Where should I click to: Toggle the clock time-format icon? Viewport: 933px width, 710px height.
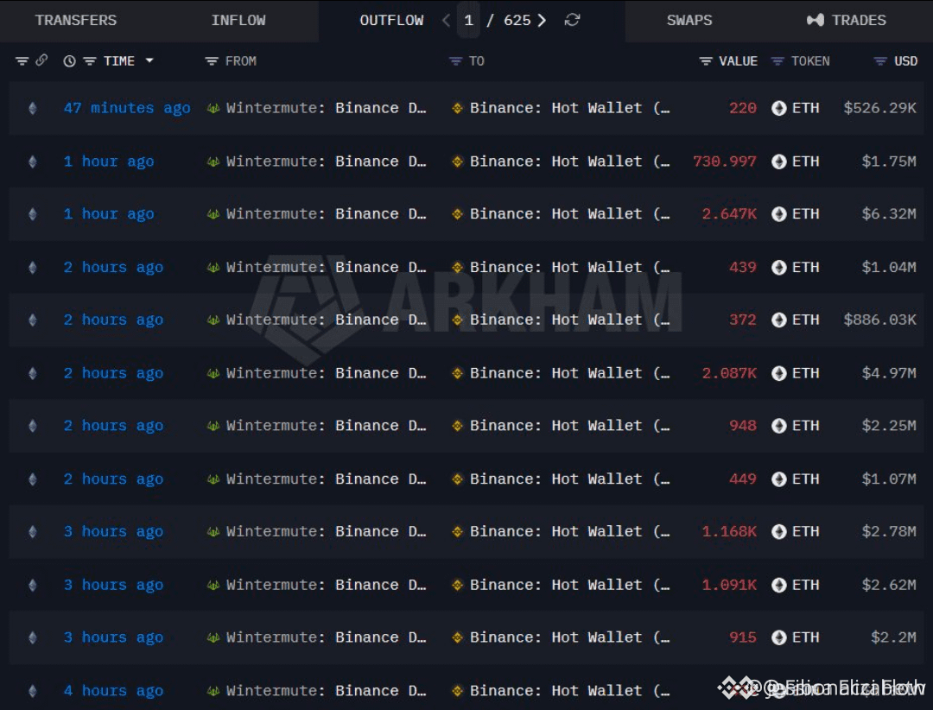(70, 60)
